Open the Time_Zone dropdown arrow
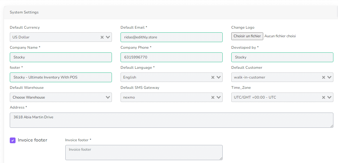This screenshot has width=338, height=163. tap(329, 97)
